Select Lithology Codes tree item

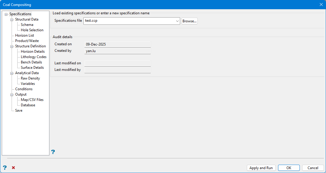coord(33,57)
